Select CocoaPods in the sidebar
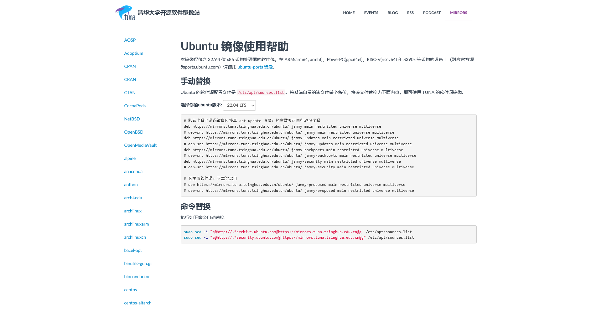This screenshot has width=596, height=311. [135, 106]
